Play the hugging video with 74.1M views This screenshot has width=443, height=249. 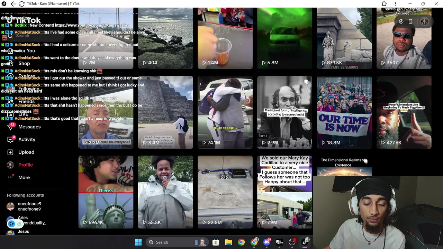coord(225,112)
